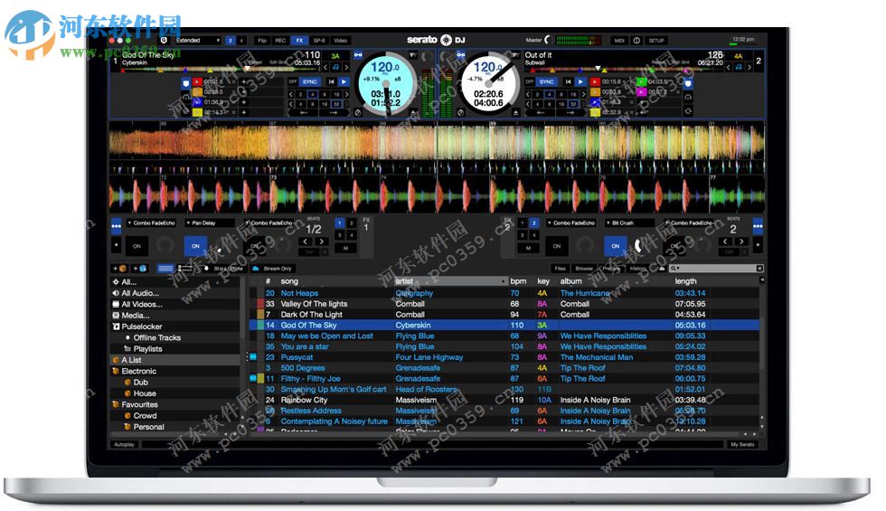Viewport: 886px width, 511px height.
Task: Enable Stream Only option
Action: coord(272,269)
